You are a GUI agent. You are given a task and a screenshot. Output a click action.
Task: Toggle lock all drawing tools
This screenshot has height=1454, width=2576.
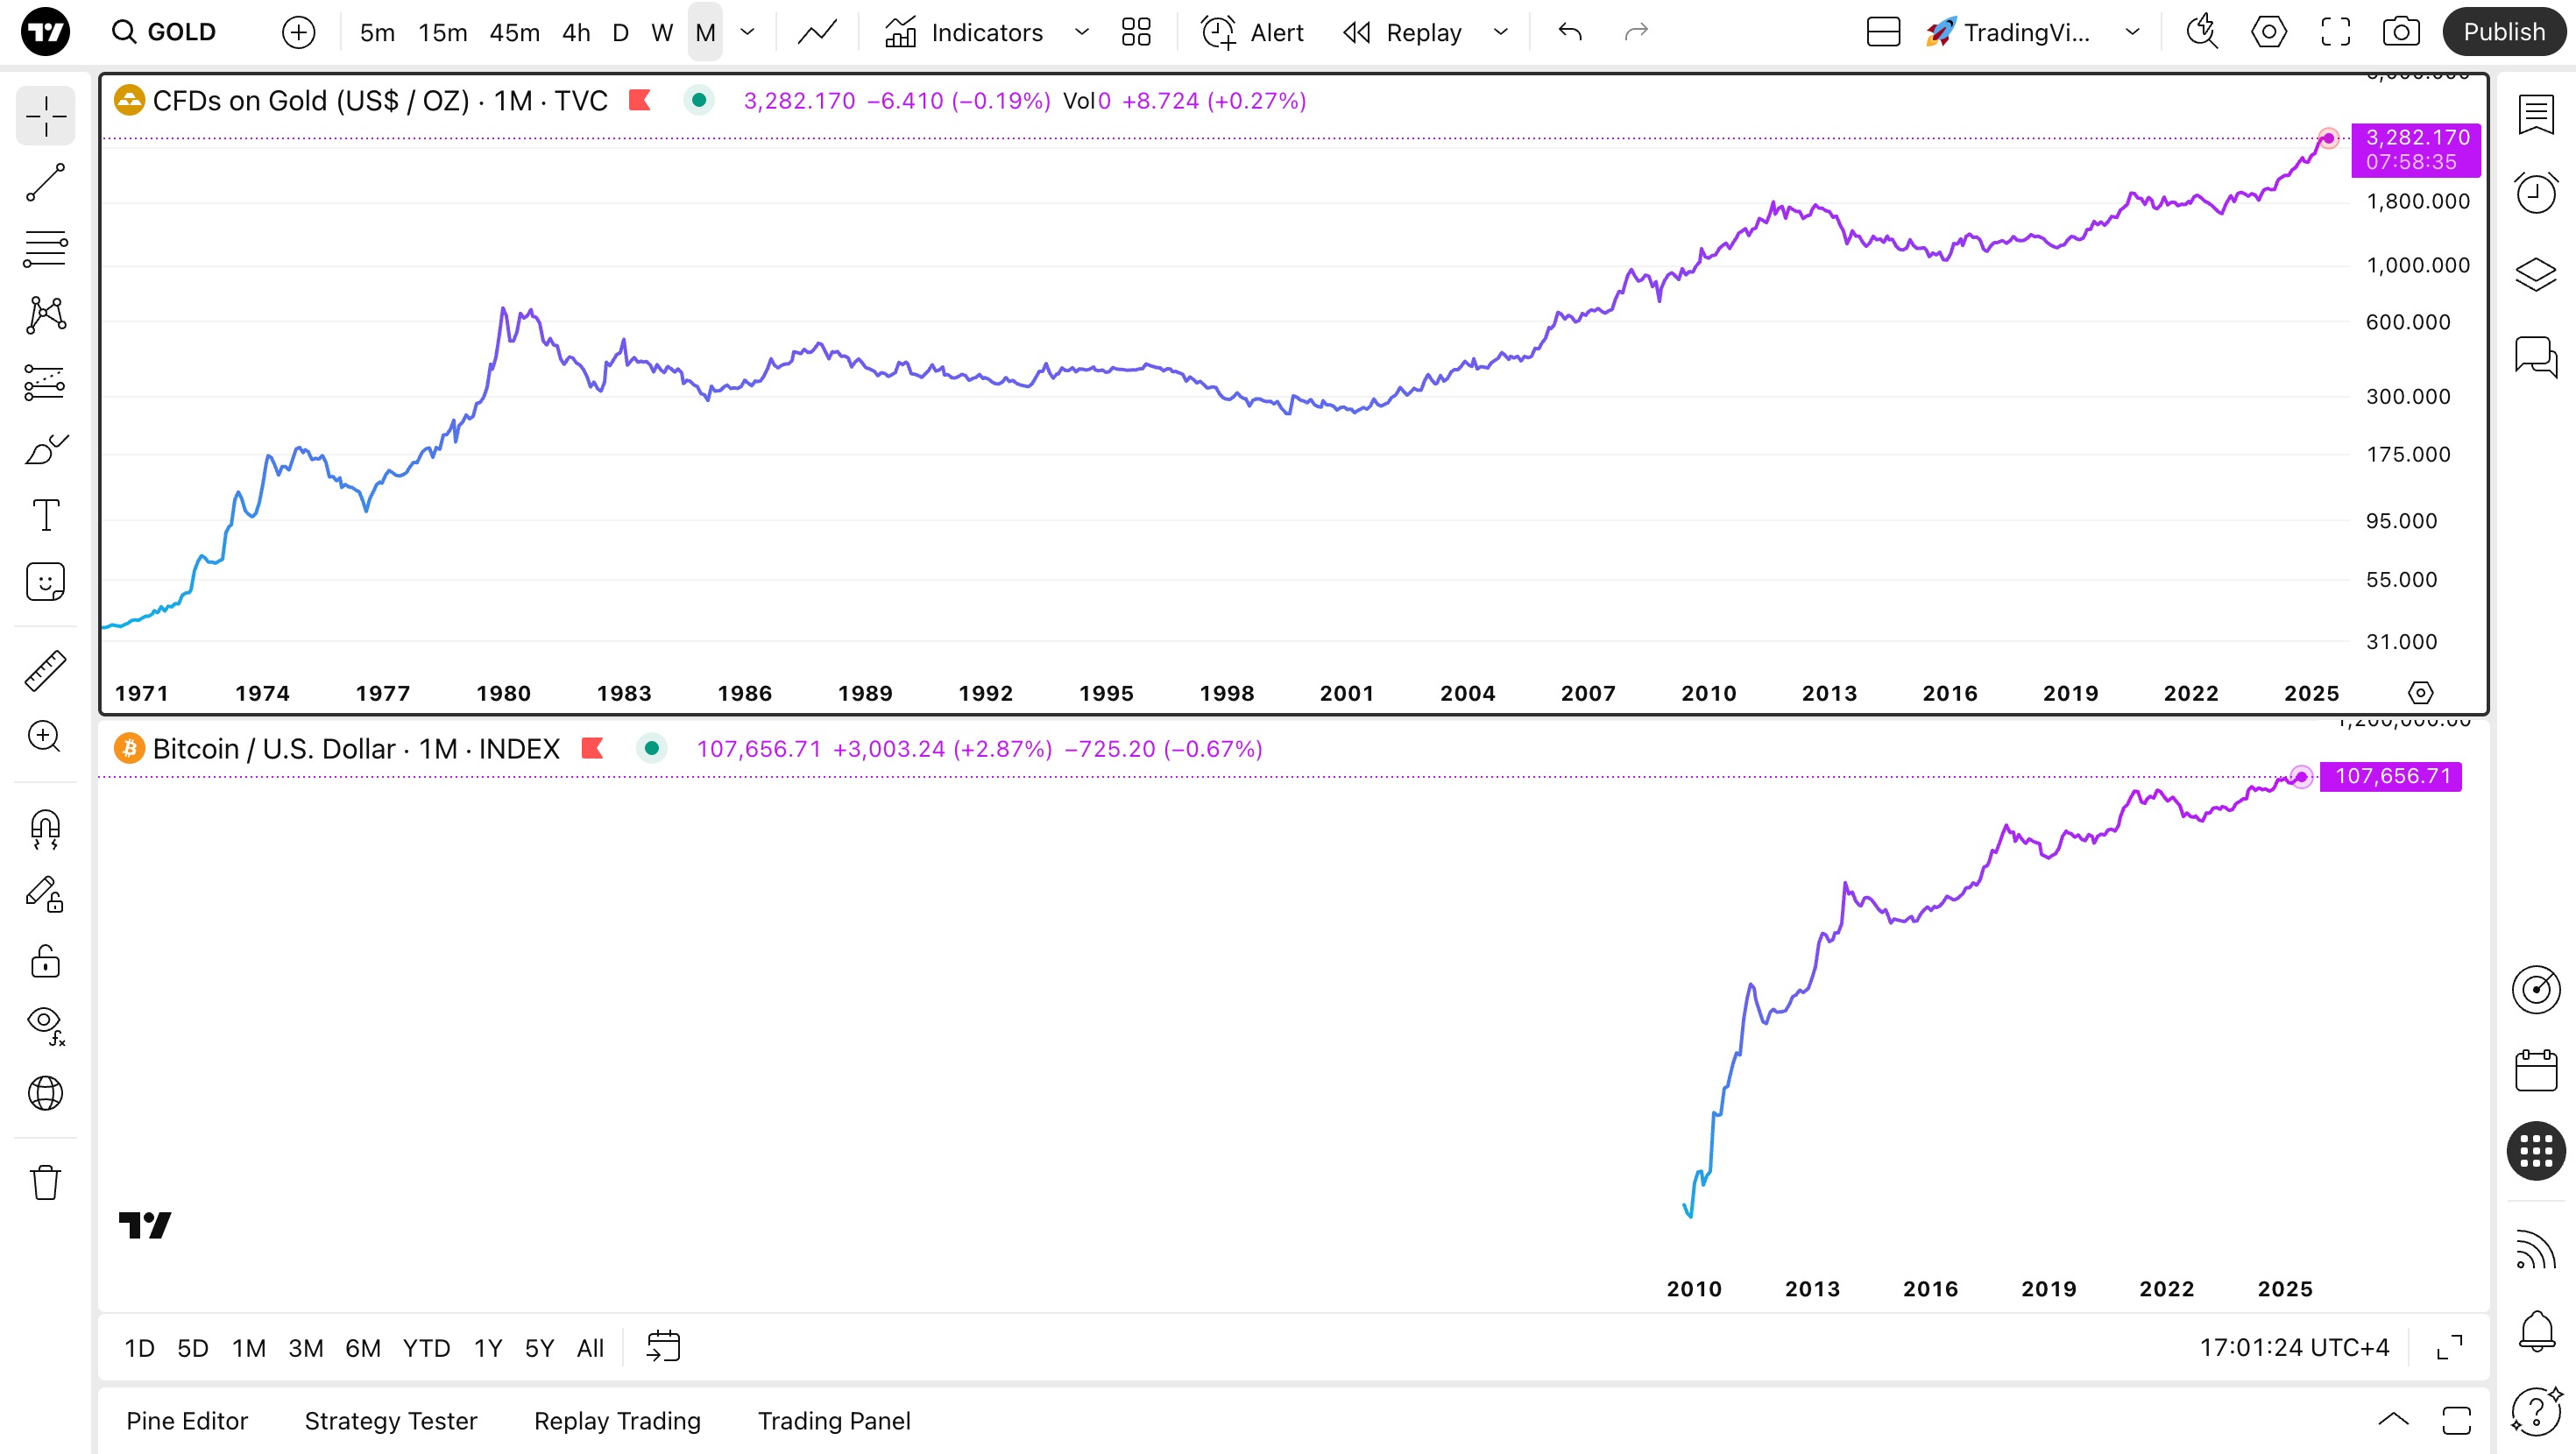tap(45, 961)
